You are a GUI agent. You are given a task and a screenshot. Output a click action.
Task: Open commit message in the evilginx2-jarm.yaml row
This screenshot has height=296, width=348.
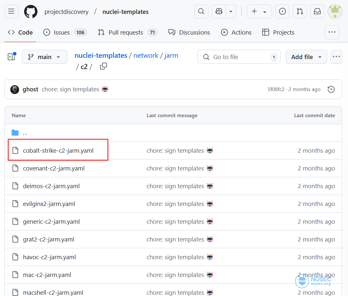pyautogui.click(x=175, y=204)
